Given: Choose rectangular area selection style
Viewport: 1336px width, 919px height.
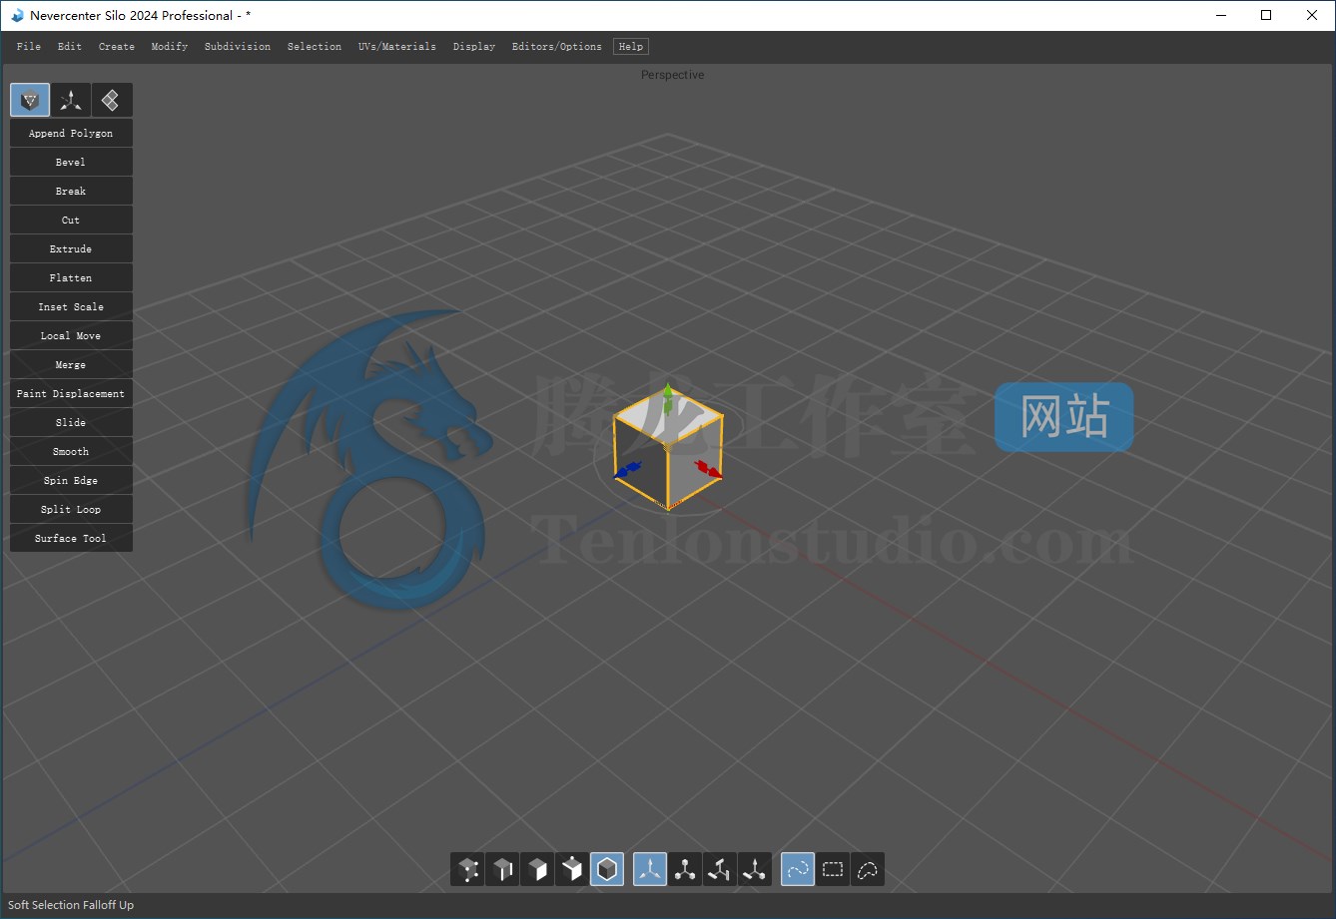Looking at the screenshot, I should 833,869.
